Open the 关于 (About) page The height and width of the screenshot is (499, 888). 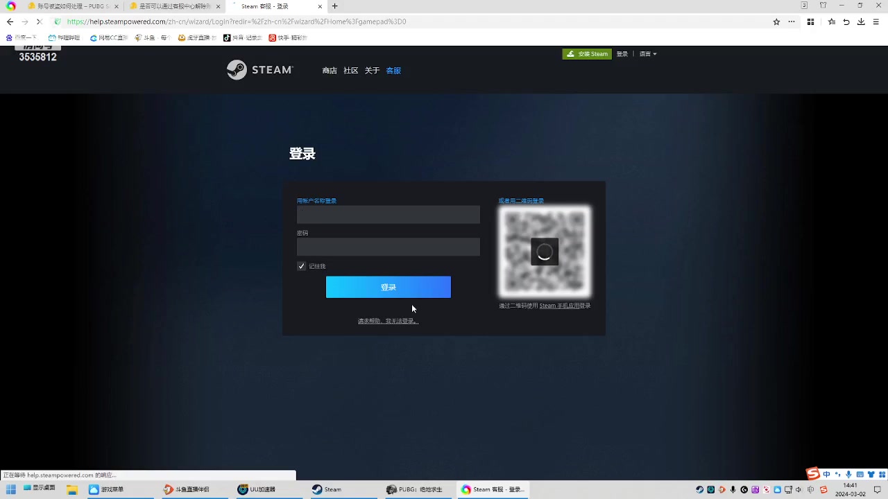(373, 71)
